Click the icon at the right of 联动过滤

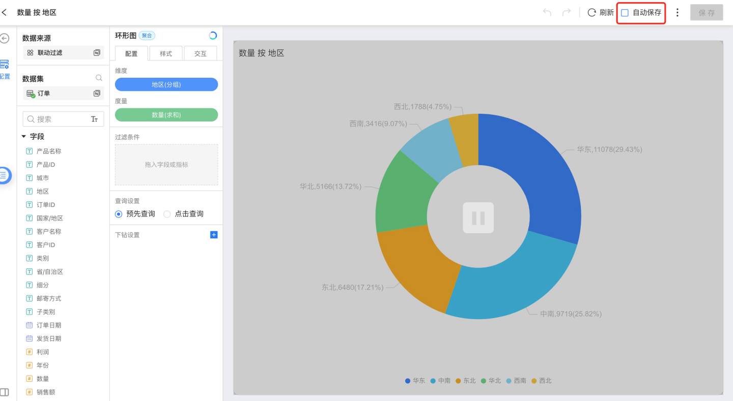[x=97, y=53]
